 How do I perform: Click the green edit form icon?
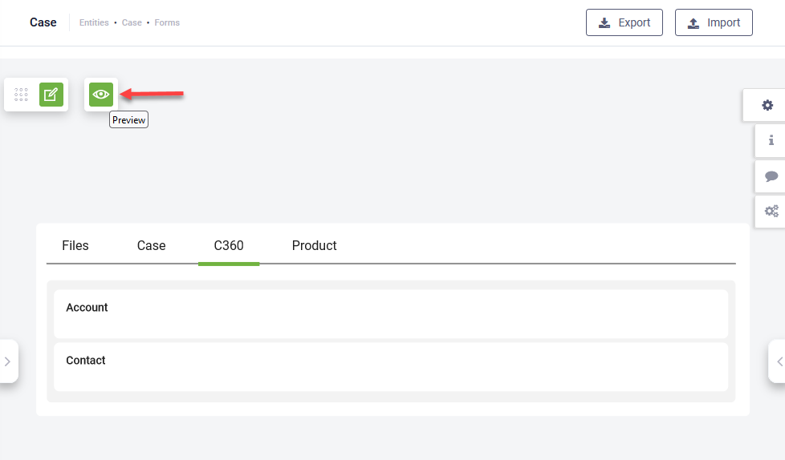(51, 95)
